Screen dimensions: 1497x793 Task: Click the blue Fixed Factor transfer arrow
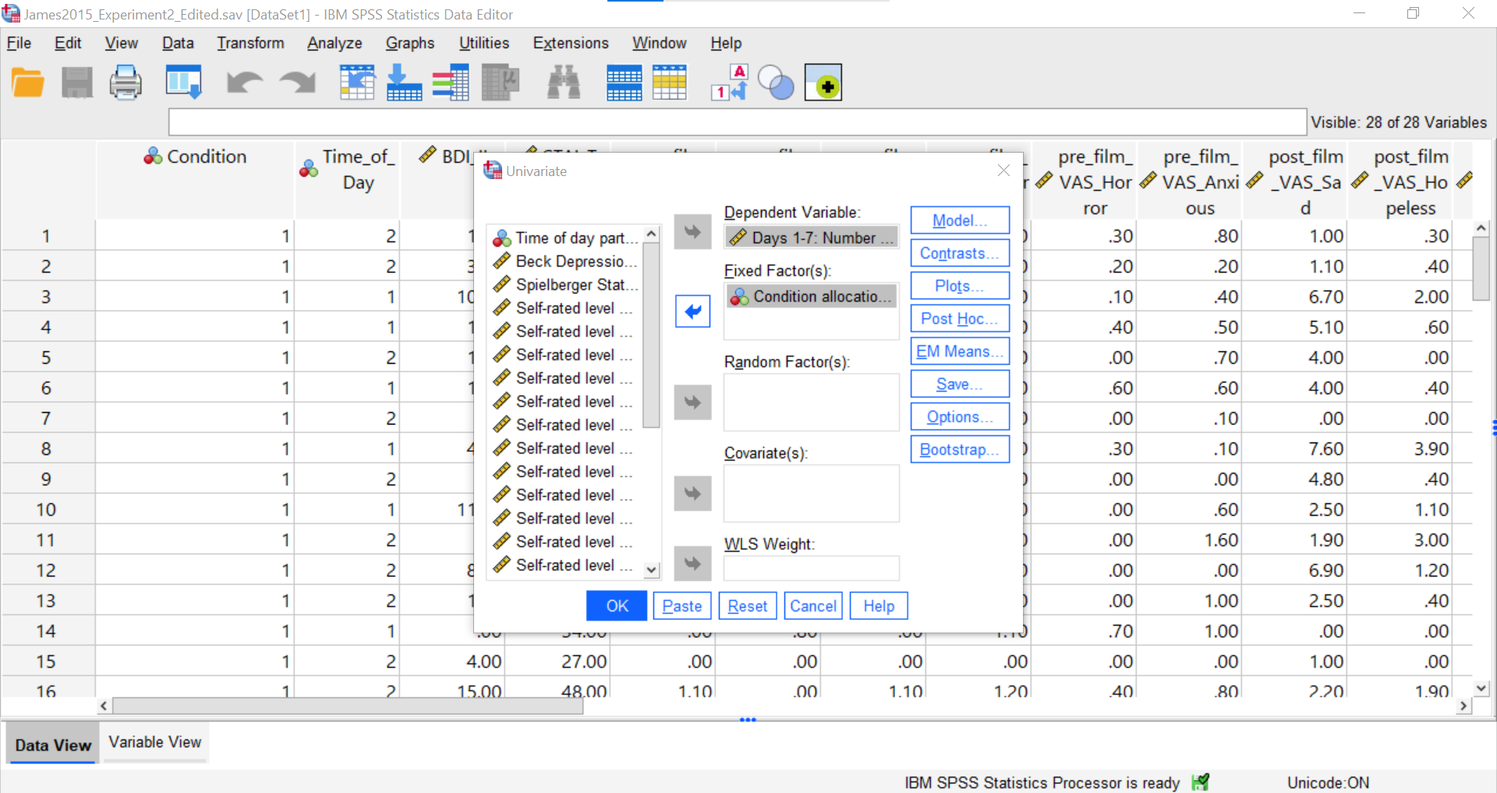coord(692,312)
